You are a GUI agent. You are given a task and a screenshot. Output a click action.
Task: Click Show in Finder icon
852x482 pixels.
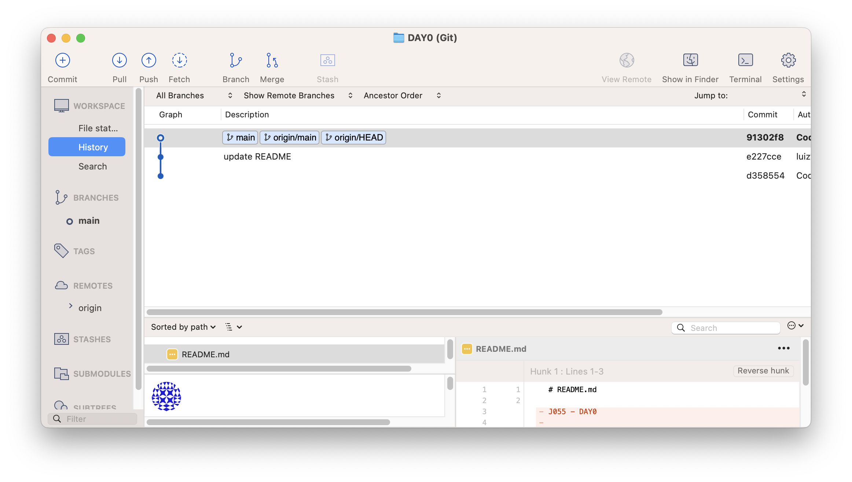click(x=690, y=61)
